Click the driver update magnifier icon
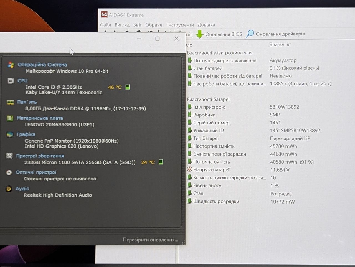This screenshot has width=355, height=267. (x=250, y=34)
